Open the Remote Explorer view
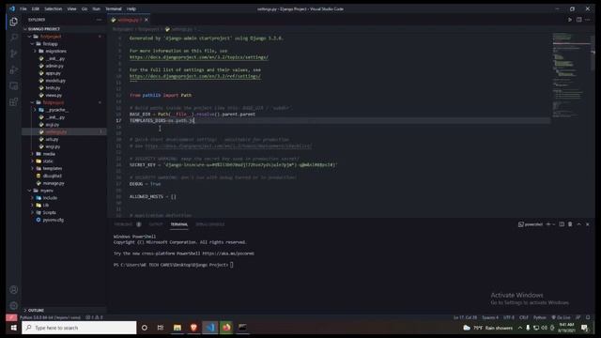 (x=13, y=85)
